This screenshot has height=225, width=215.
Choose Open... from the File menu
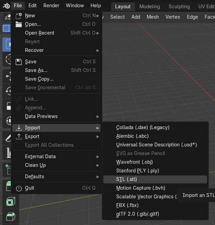(x=56, y=24)
